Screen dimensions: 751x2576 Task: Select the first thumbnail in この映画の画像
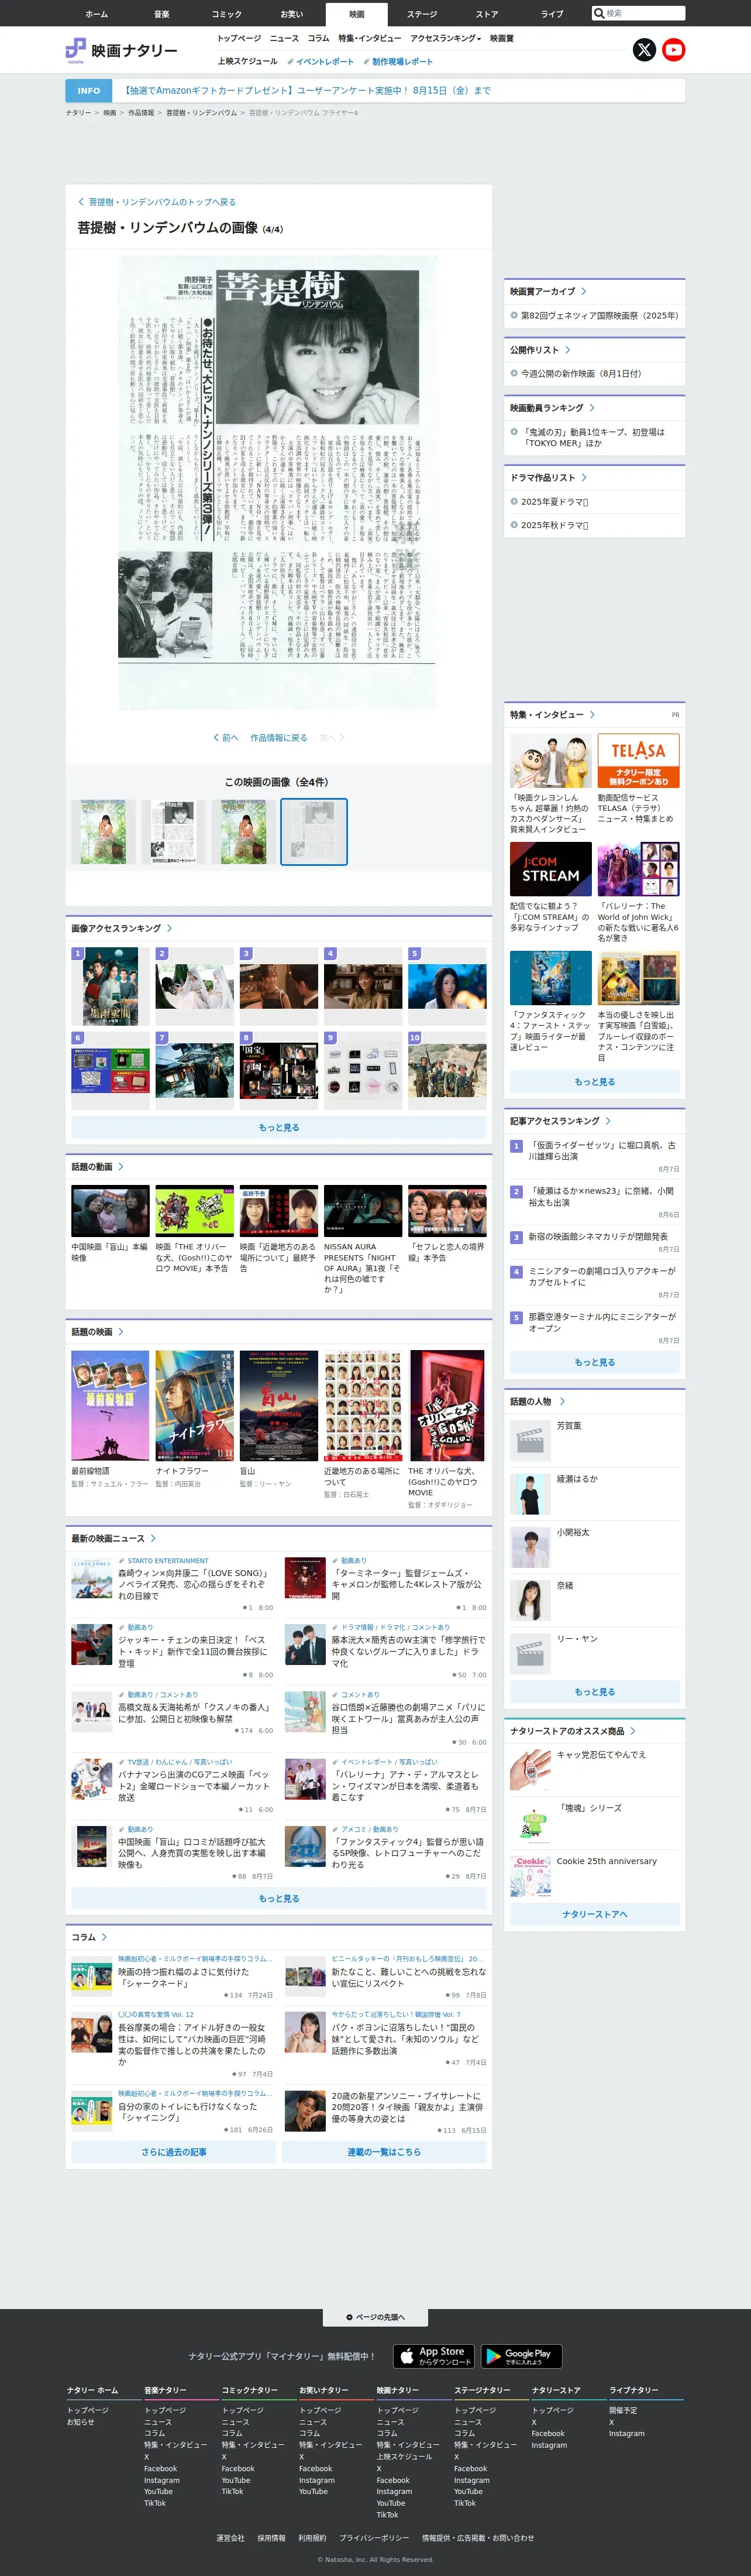click(103, 832)
